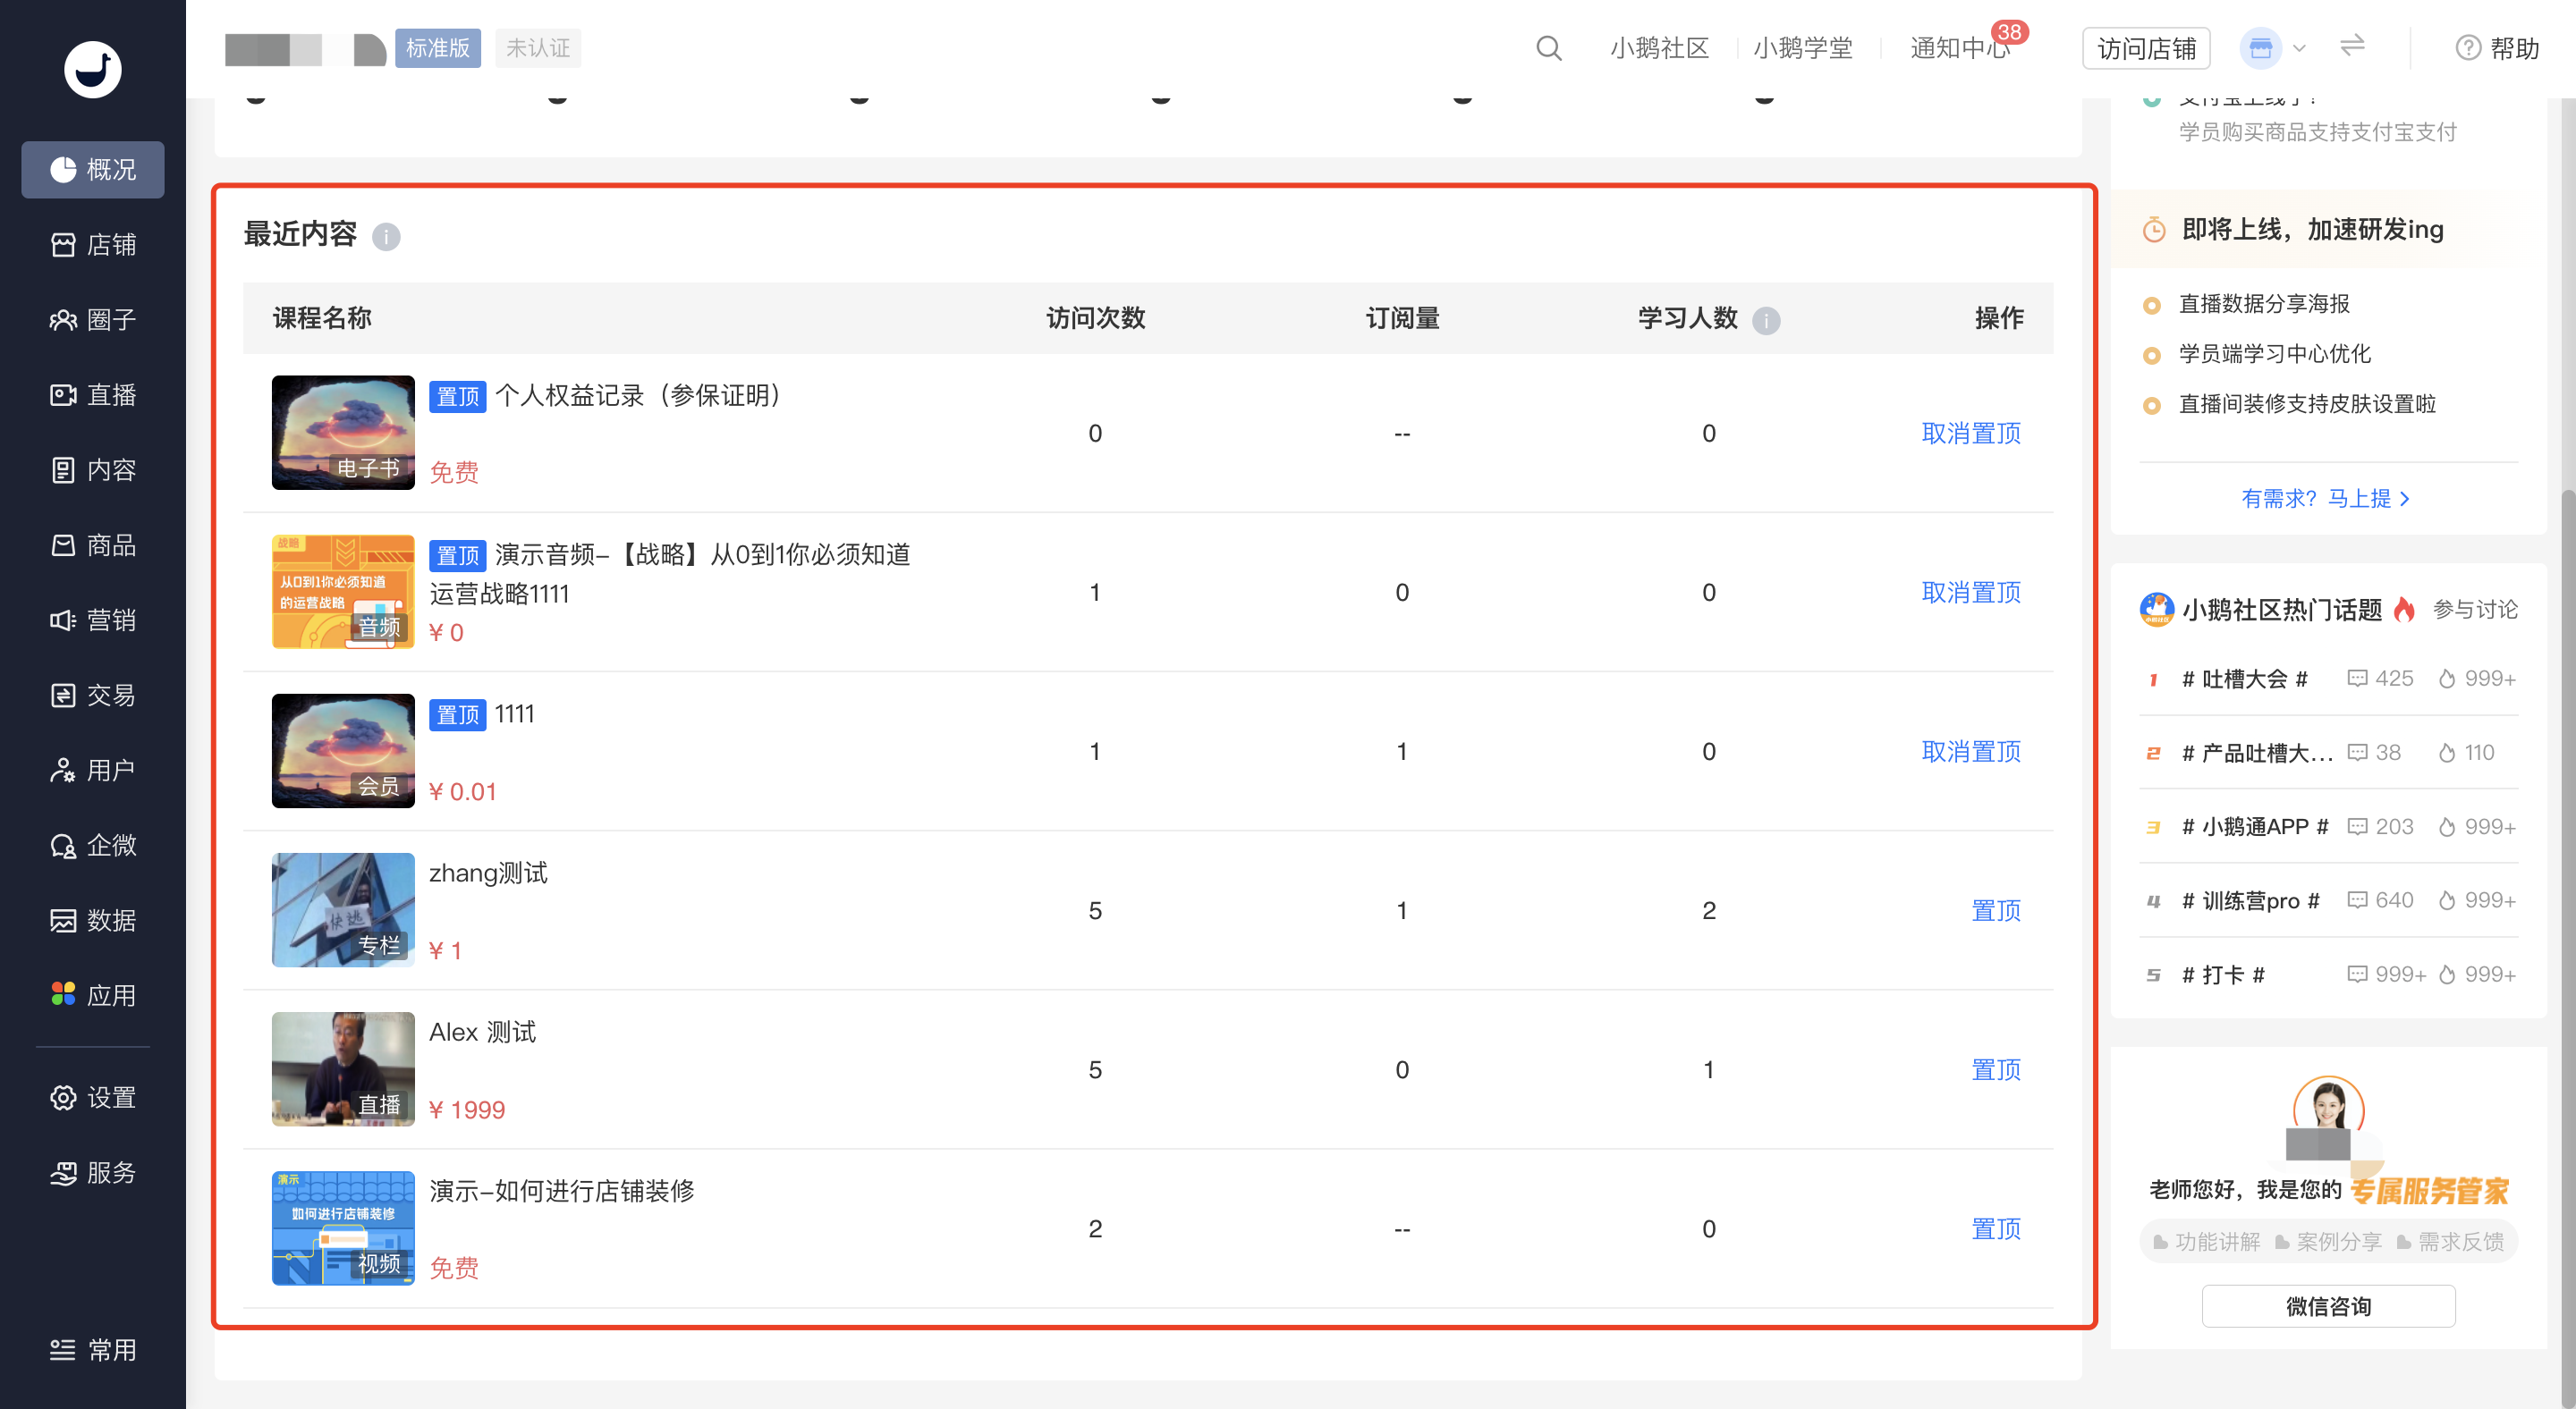Open the 小鹅通 logo at sidebar top
Image resolution: width=2576 pixels, height=1409 pixels.
point(92,69)
